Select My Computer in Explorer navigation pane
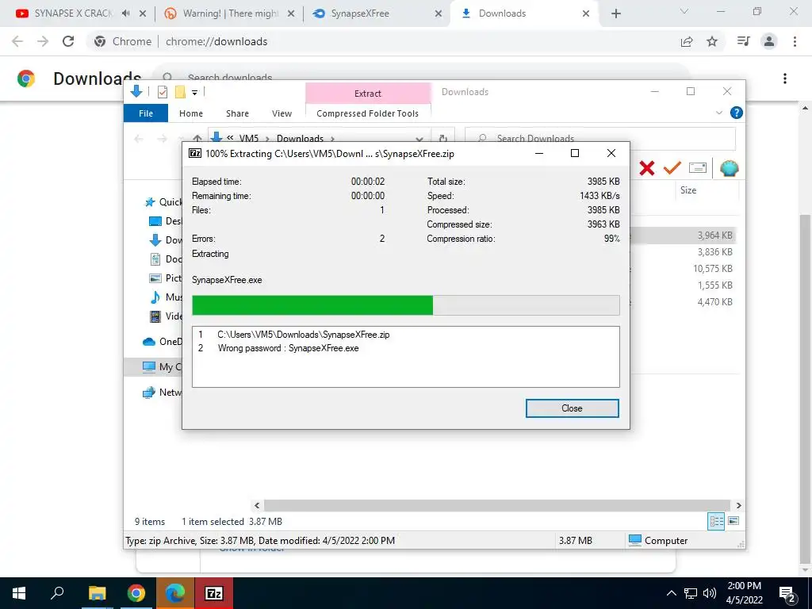 [153, 366]
